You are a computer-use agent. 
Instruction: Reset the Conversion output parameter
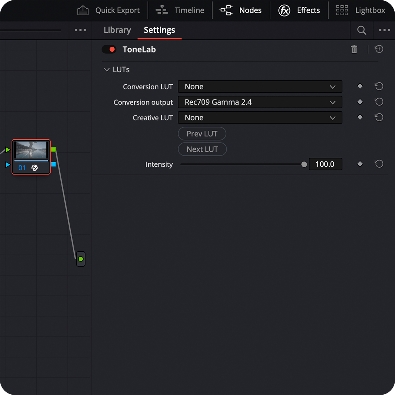tap(379, 102)
